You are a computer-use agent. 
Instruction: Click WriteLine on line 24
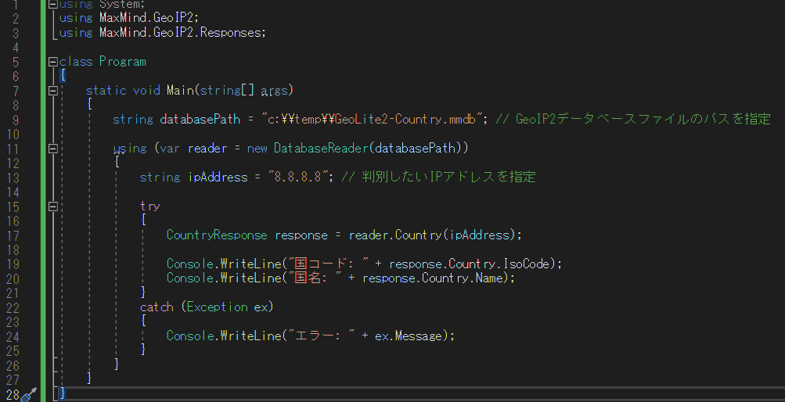tap(250, 336)
